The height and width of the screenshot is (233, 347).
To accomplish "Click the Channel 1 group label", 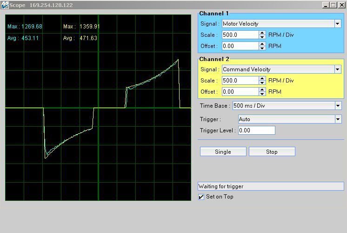I will (214, 14).
